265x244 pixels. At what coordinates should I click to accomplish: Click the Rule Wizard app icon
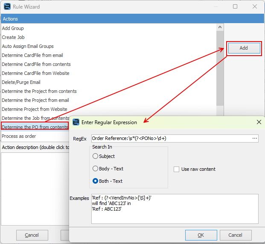coord(7,6)
